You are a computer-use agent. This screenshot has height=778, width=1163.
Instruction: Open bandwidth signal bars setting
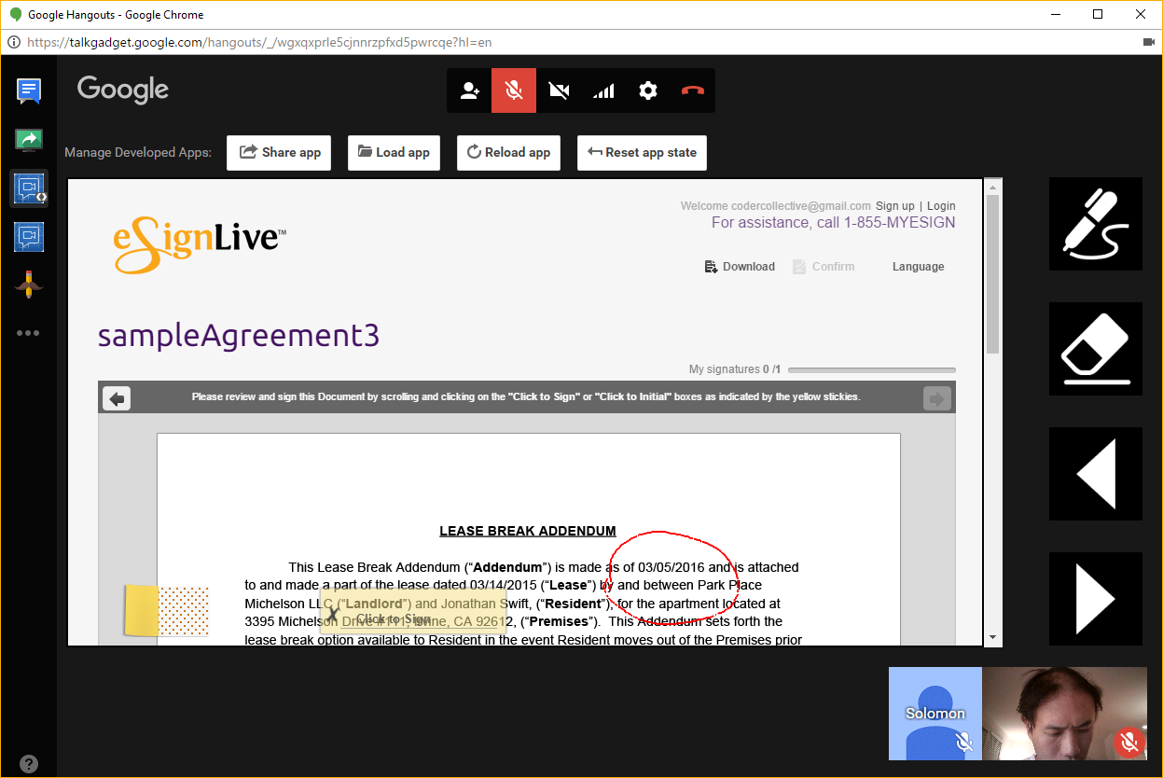pyautogui.click(x=603, y=90)
